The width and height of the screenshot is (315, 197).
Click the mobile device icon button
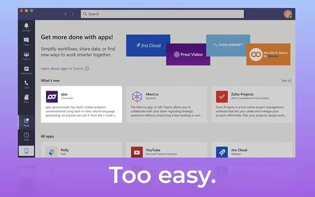[26, 151]
